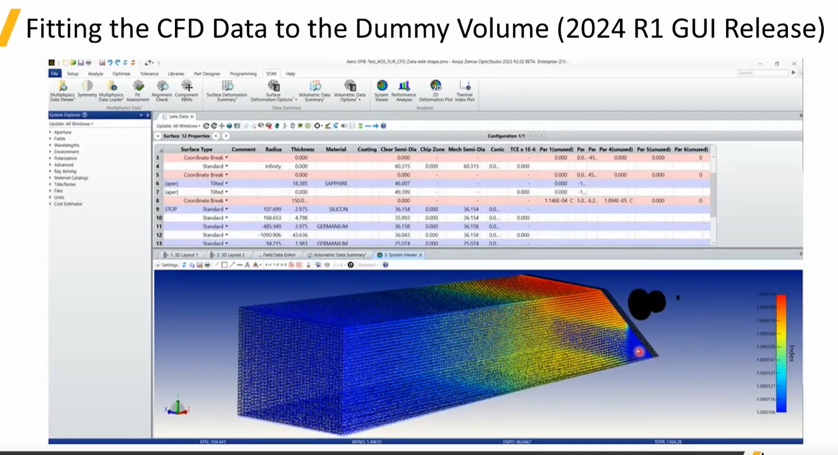This screenshot has width=838, height=455.
Task: Launch the Alignment Check tool
Action: [162, 91]
